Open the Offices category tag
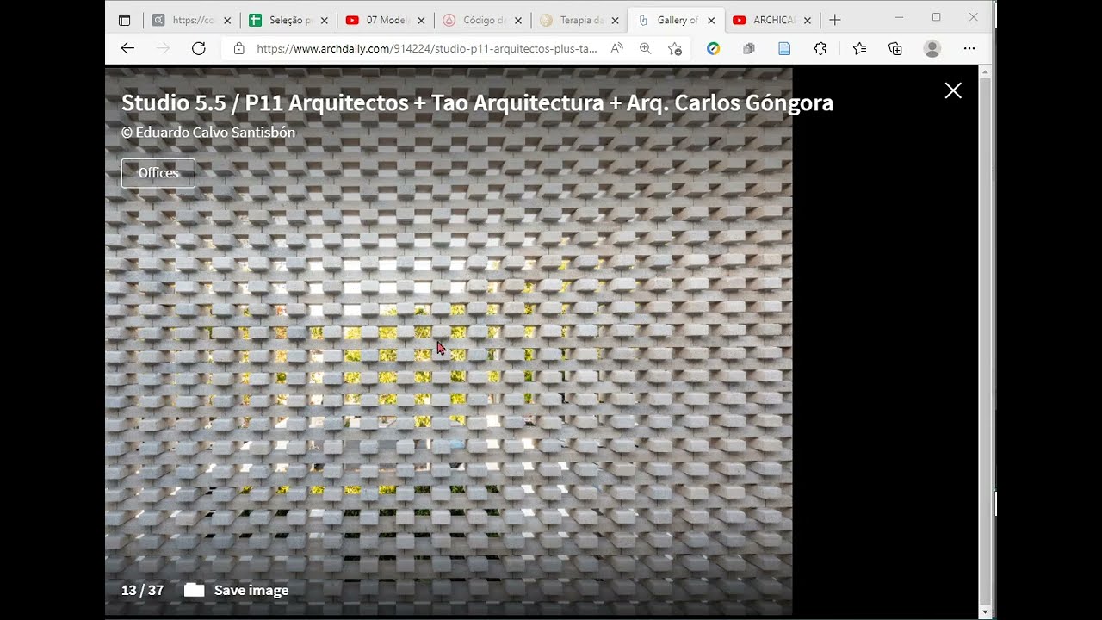Viewport: 1102px width, 620px height. pos(158,173)
